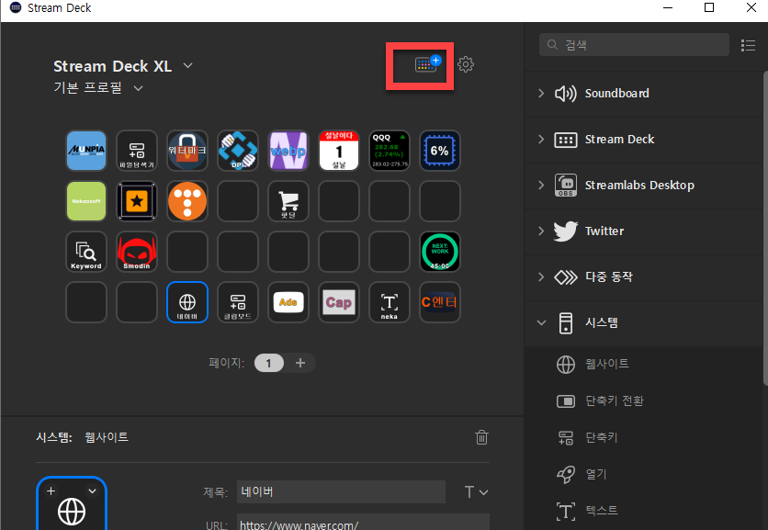
Task: Open the key icon chevron dropdown
Action: [92, 491]
